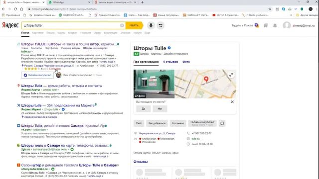Screen dimensions: 319x179
Task: Expand the arrow after 'vk.com › shtorysam'
Action: pyautogui.click(x=47, y=130)
